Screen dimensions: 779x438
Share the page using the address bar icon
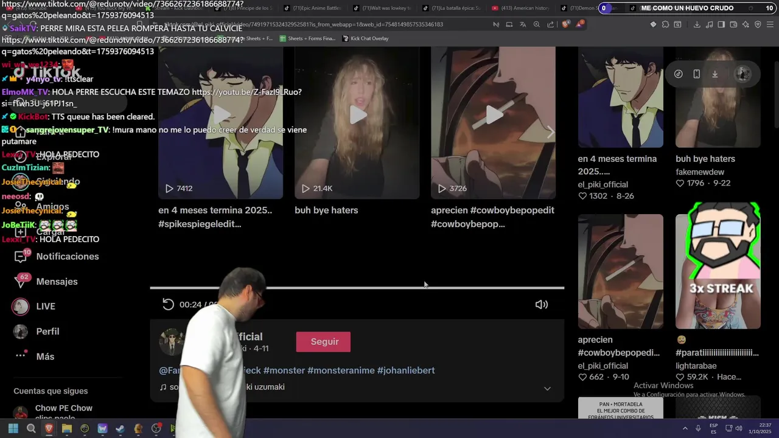[550, 24]
